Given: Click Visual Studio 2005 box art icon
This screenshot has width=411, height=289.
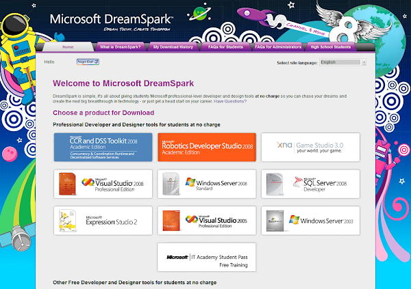Looking at the screenshot, I should pyautogui.click(x=171, y=221).
